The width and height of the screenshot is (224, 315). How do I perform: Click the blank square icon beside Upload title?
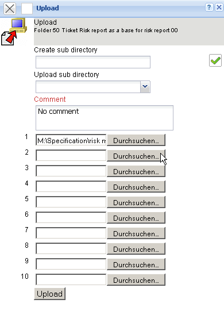[x=27, y=9]
